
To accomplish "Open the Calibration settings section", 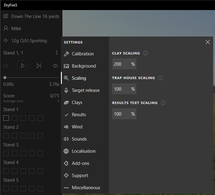I will [x=83, y=54].
